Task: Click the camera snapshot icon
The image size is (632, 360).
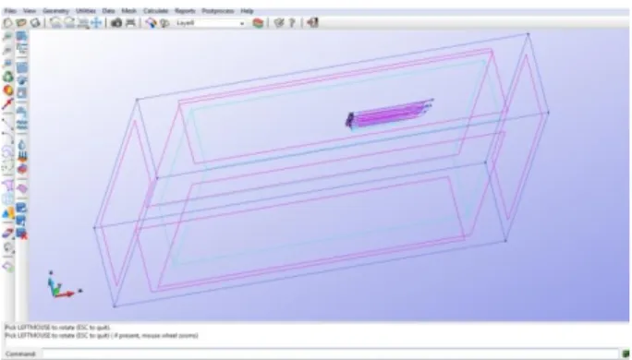Action: tap(116, 23)
